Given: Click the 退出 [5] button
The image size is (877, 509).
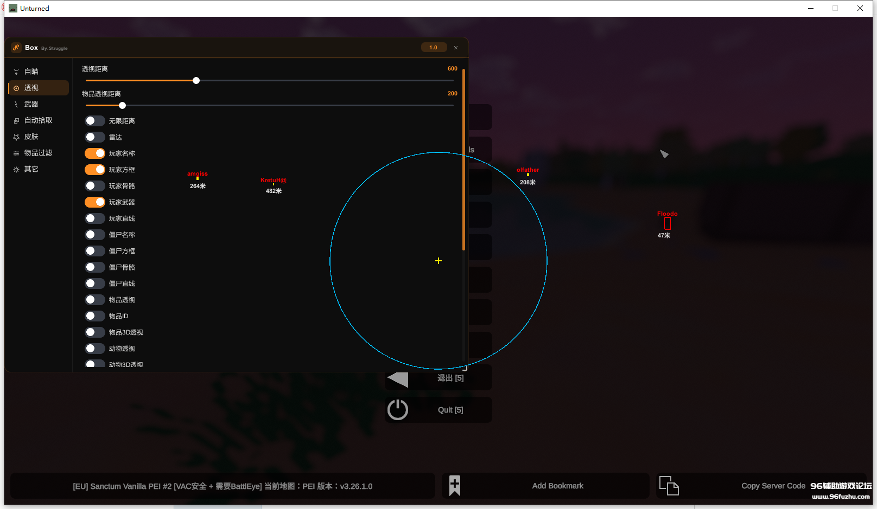Looking at the screenshot, I should [x=438, y=378].
